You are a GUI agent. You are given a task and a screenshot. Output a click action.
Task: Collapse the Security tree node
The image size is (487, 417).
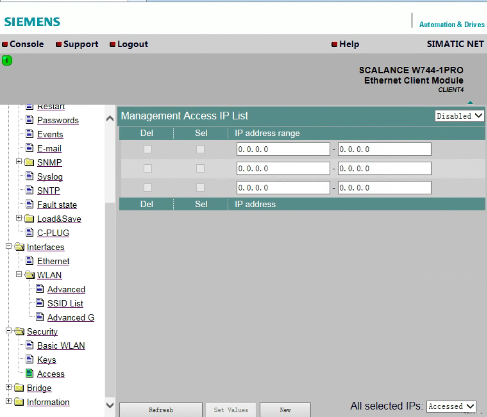pos(9,330)
